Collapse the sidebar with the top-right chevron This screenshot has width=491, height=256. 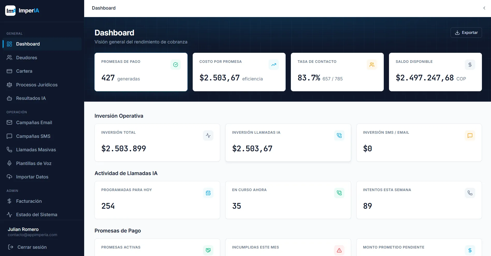point(484,8)
